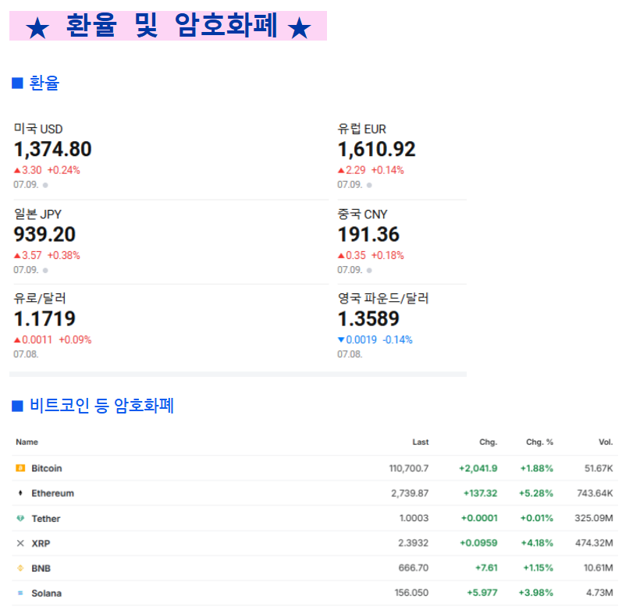Select the 1.3589 pound/dollar value

point(368,319)
